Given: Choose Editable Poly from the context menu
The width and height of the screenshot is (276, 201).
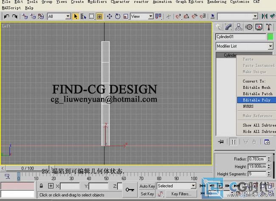Looking at the screenshot, I should click(x=256, y=100).
